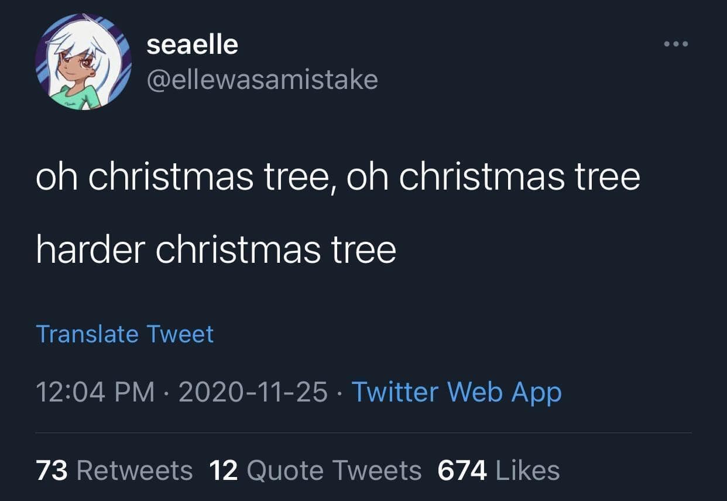Click the Translate Tweet link
The width and height of the screenshot is (727, 501).
(125, 334)
